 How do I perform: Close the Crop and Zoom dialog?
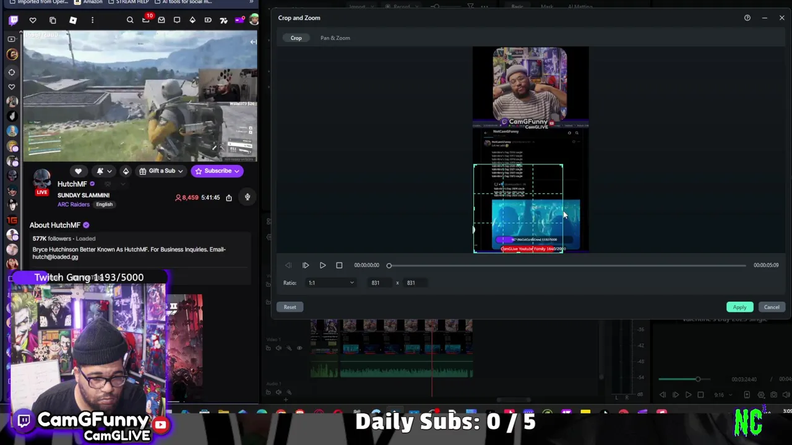click(x=781, y=18)
